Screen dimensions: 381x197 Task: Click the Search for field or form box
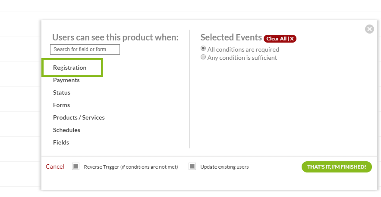click(85, 49)
